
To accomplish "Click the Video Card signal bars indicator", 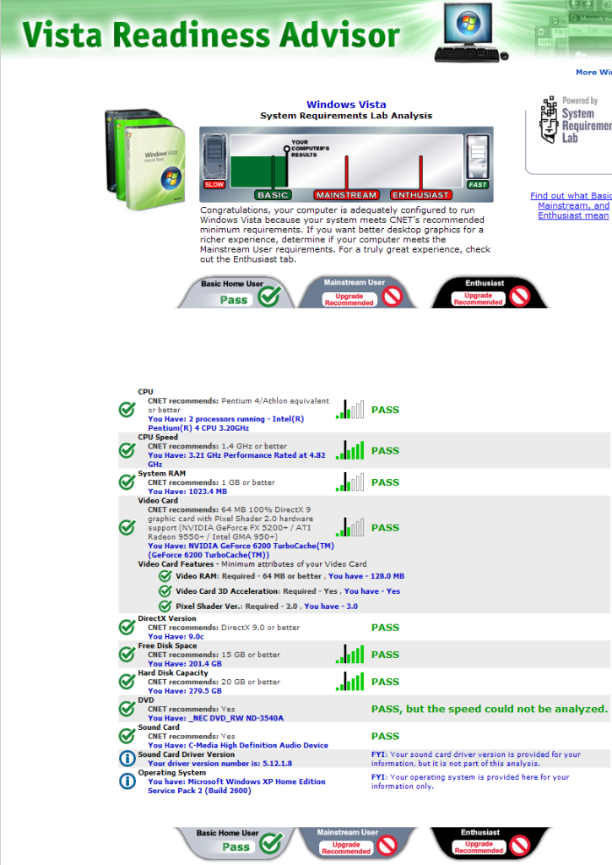I will 350,527.
